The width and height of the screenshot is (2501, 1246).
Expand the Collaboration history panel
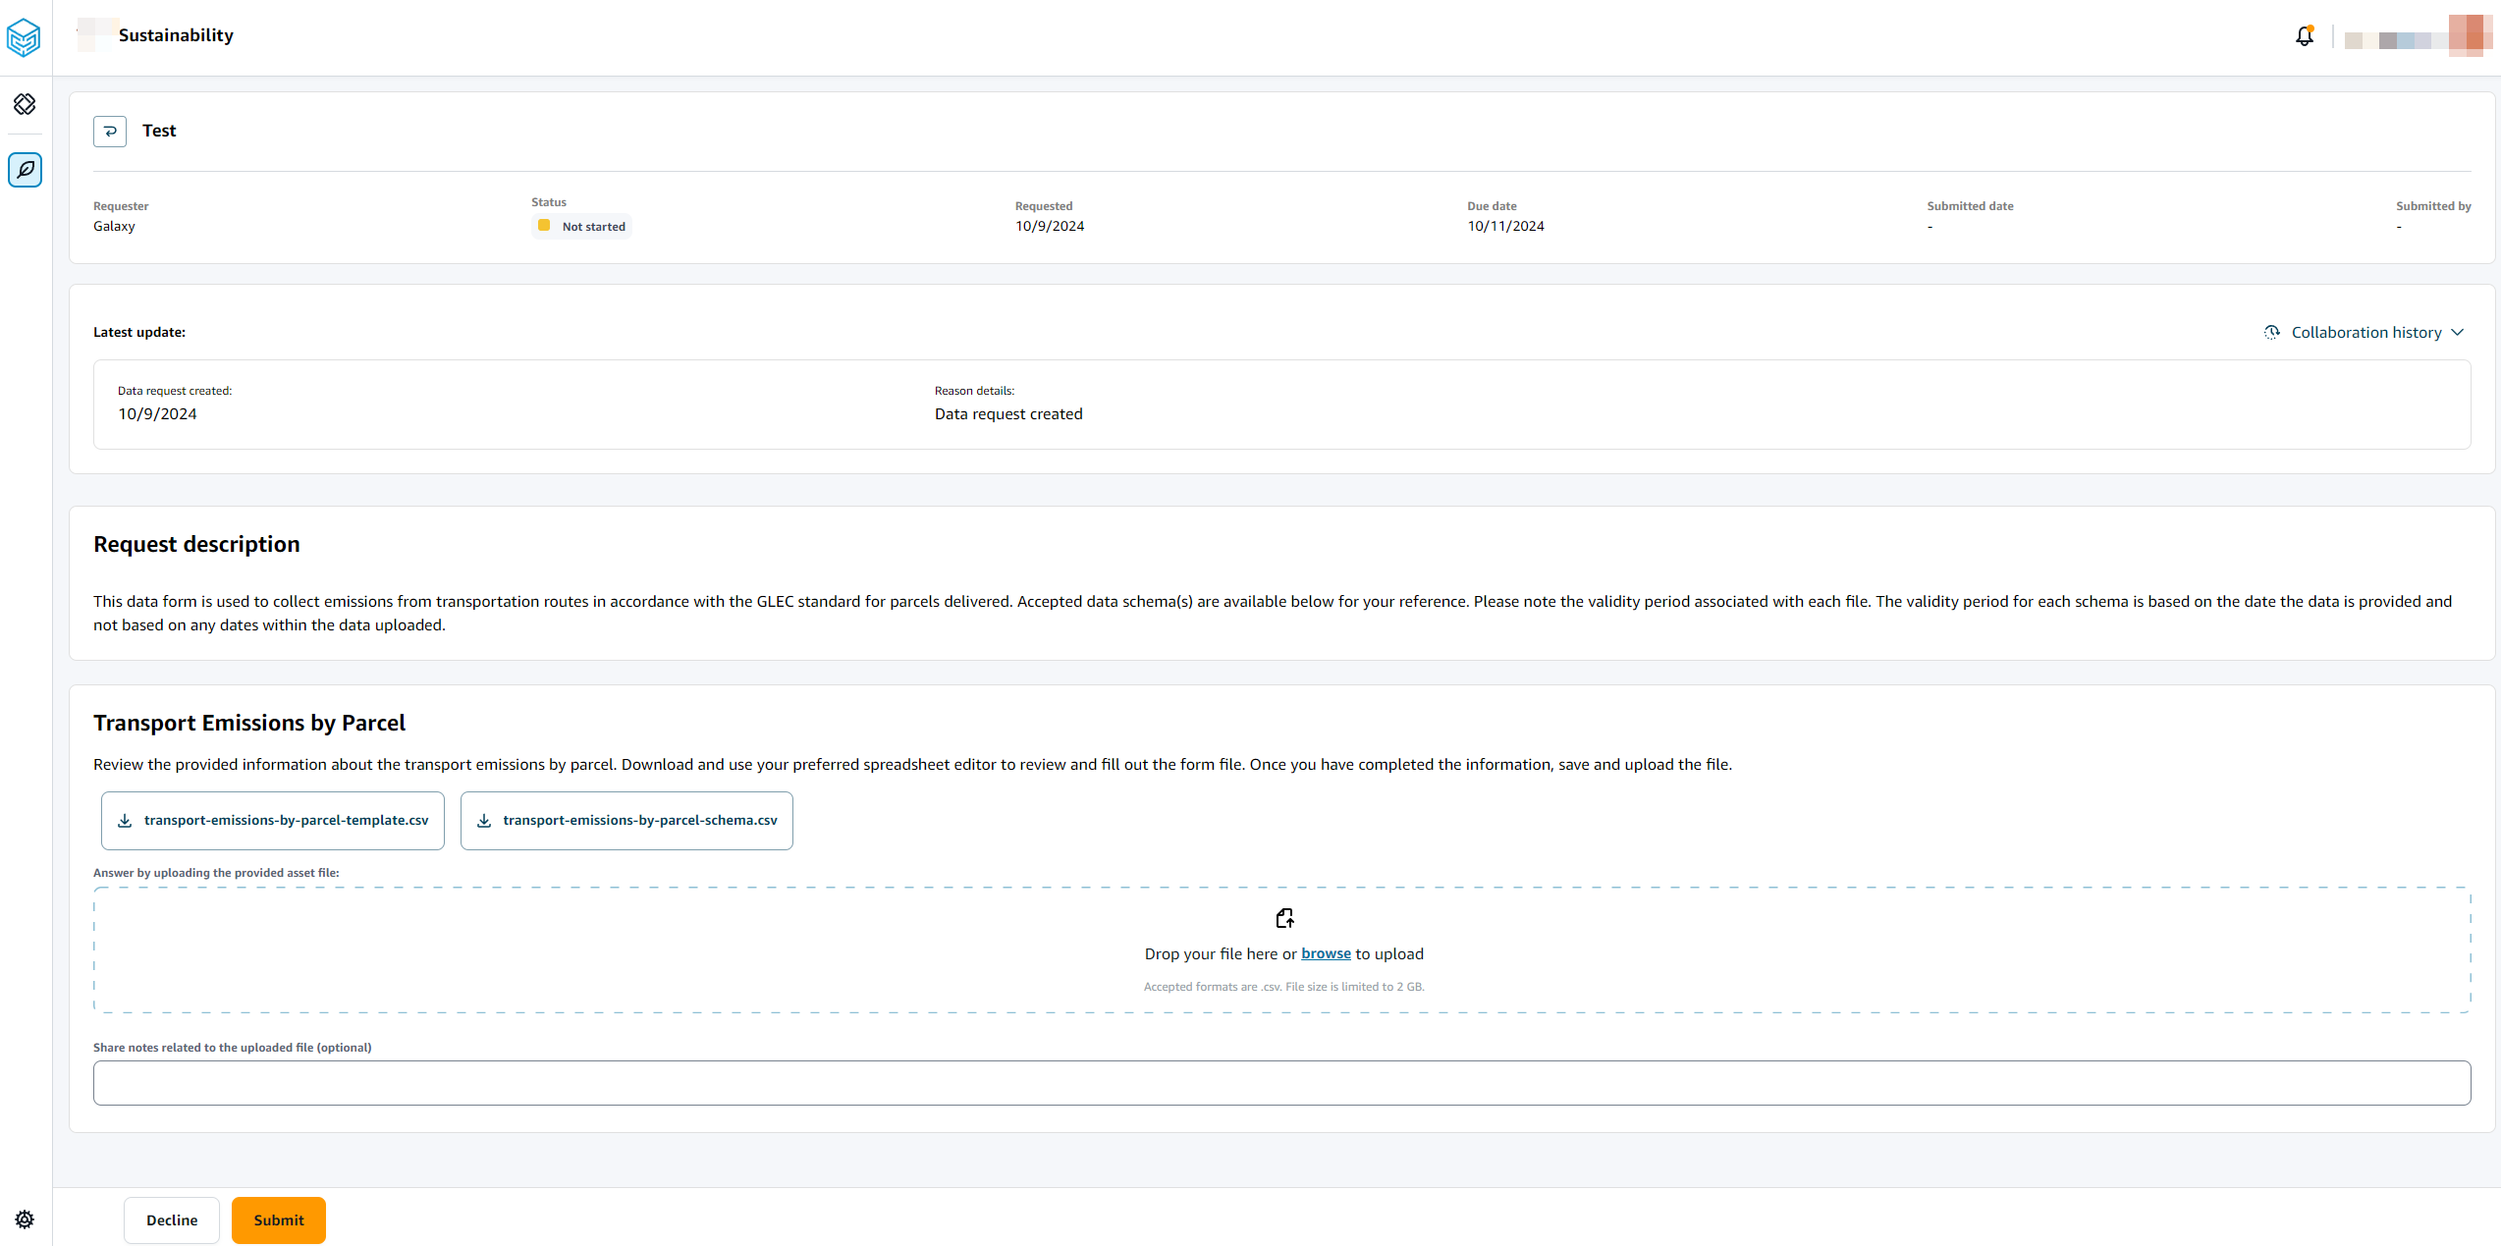point(2366,332)
